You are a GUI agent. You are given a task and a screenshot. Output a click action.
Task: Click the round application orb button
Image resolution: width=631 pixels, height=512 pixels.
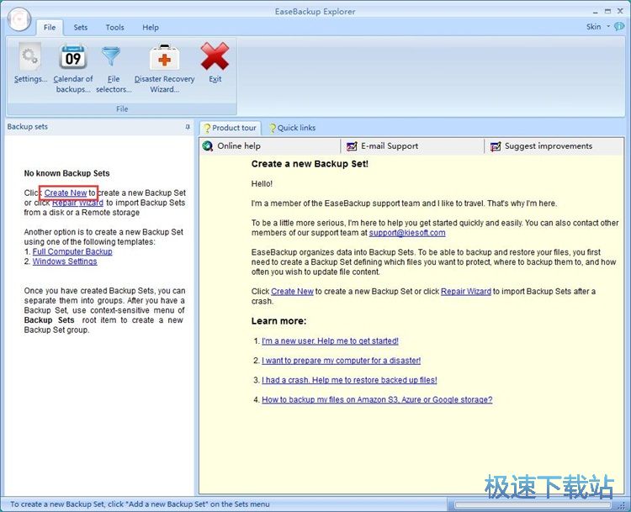(x=19, y=18)
